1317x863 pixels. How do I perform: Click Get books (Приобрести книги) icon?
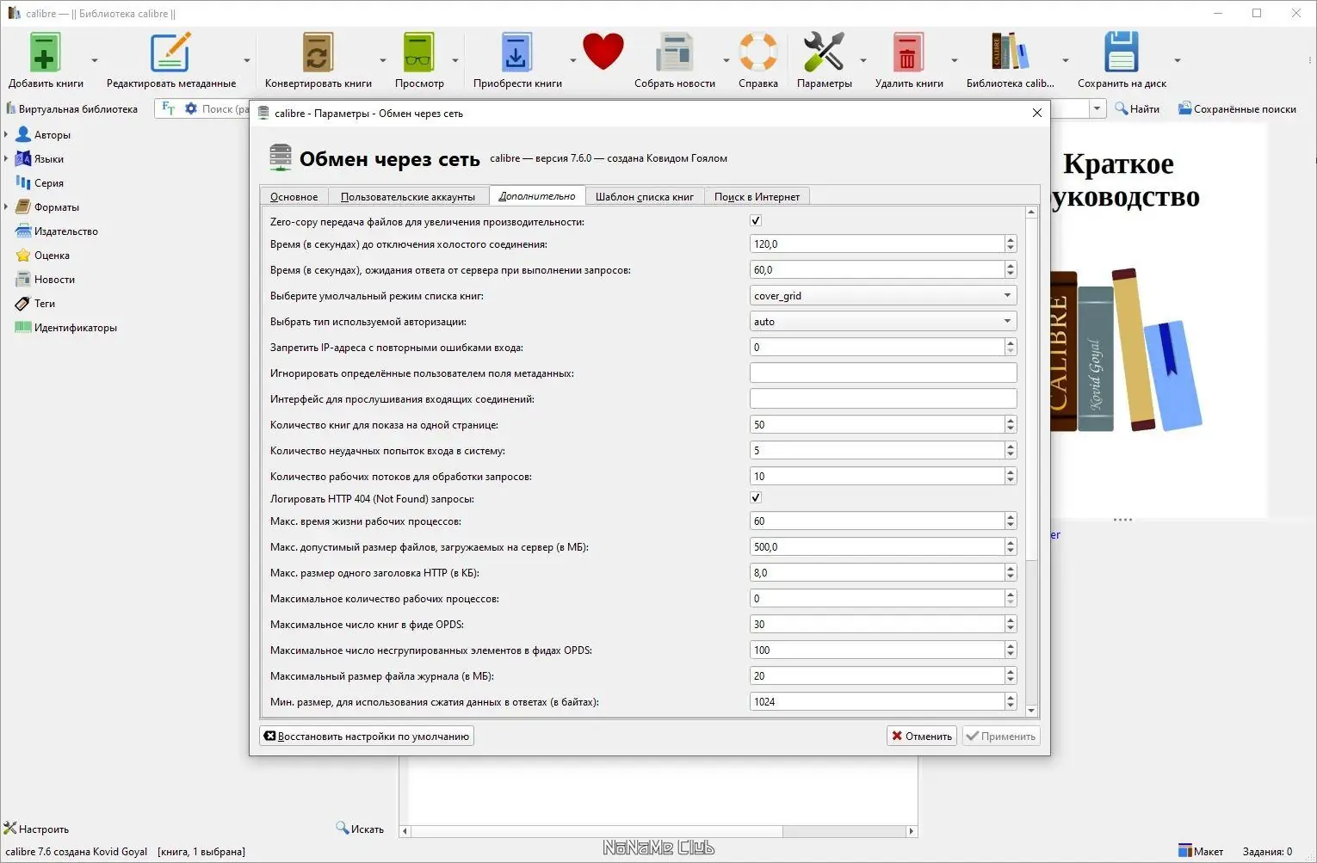click(x=516, y=52)
